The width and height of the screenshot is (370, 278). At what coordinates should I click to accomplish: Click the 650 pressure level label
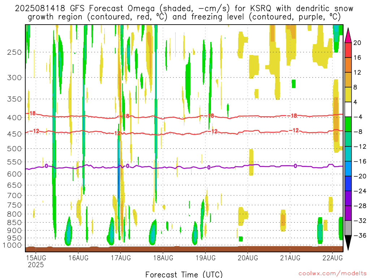14,185
